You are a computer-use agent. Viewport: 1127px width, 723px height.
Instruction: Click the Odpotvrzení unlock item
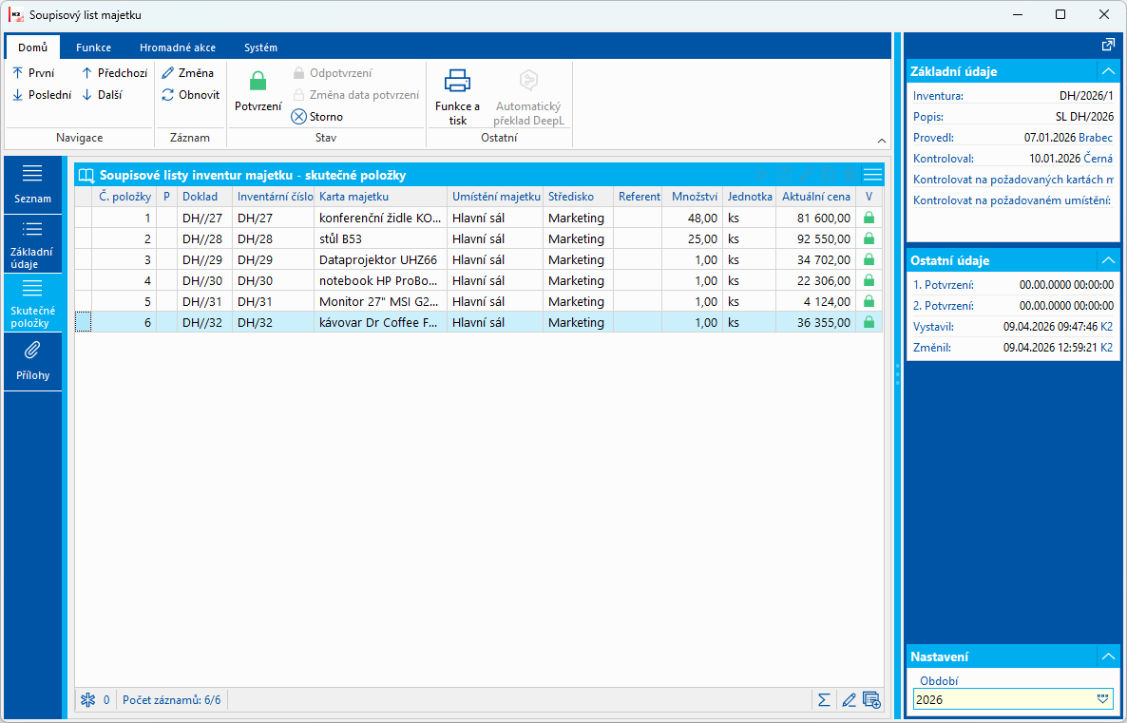tap(332, 72)
